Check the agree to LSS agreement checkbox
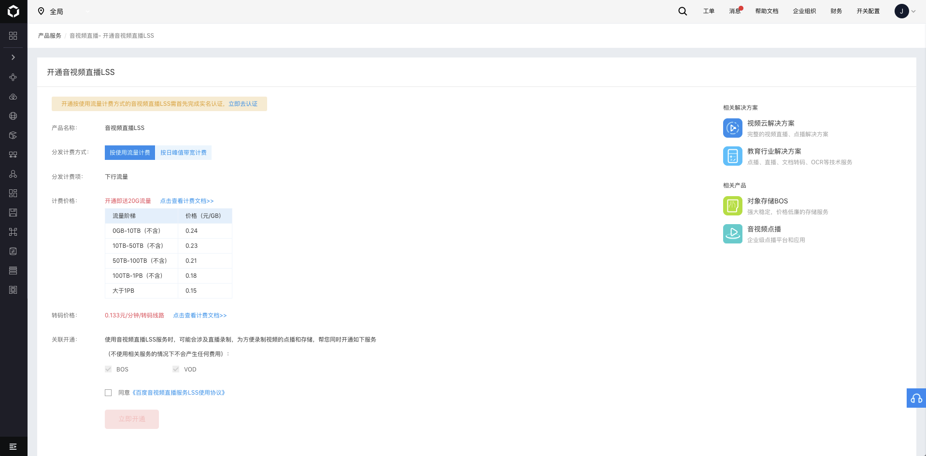 pos(108,393)
